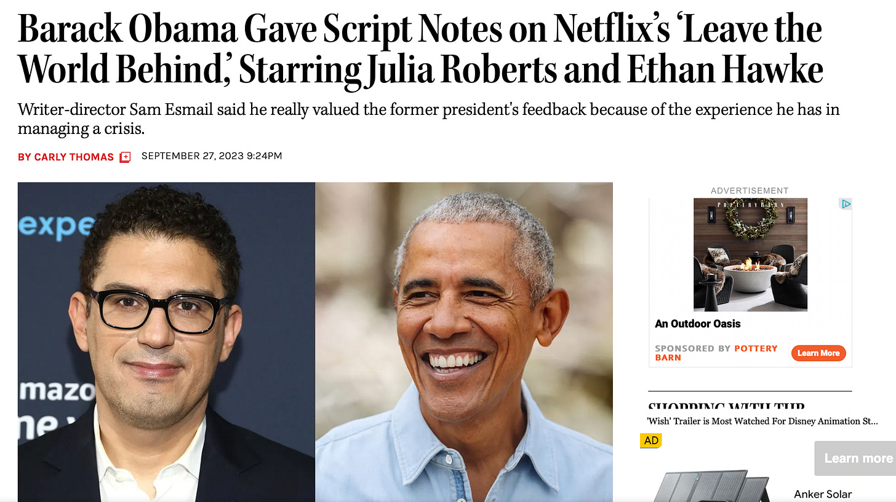Click the Writer-director Sam Esmail subheading text

pos(429,119)
